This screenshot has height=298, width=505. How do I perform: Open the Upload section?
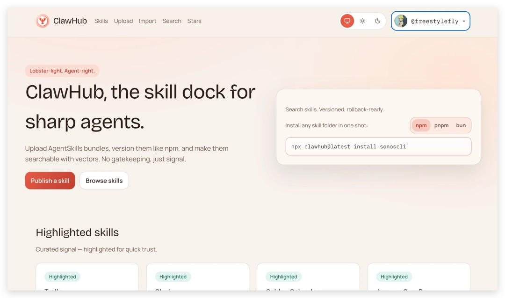pos(123,21)
